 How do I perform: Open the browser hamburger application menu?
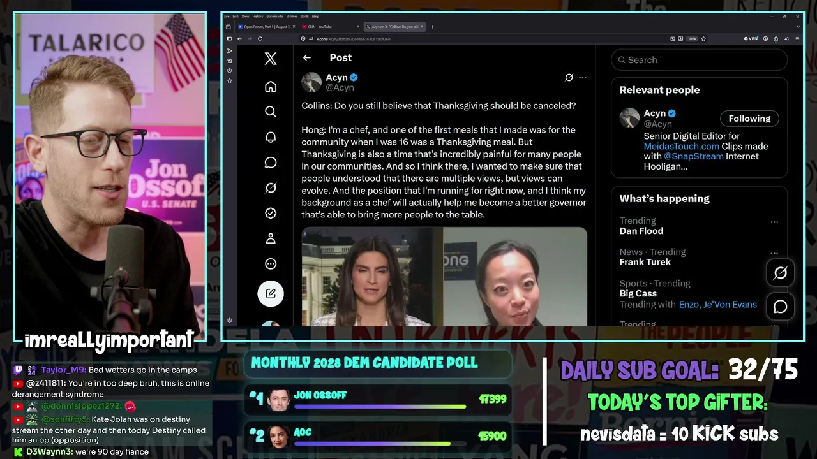tap(798, 39)
